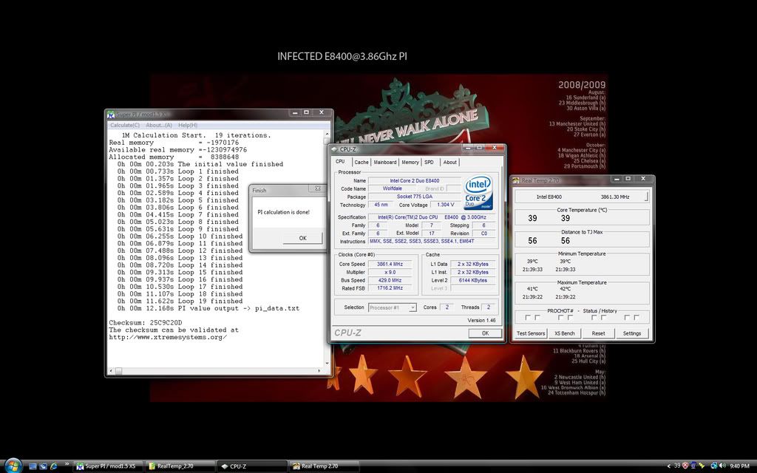The width and height of the screenshot is (757, 473).
Task: Toggle the second PROCHOT# checkbox from the left
Action: click(x=537, y=318)
